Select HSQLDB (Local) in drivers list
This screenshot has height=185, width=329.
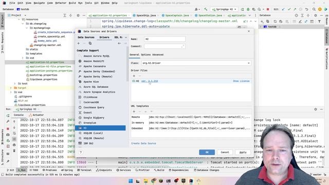pos(93,133)
